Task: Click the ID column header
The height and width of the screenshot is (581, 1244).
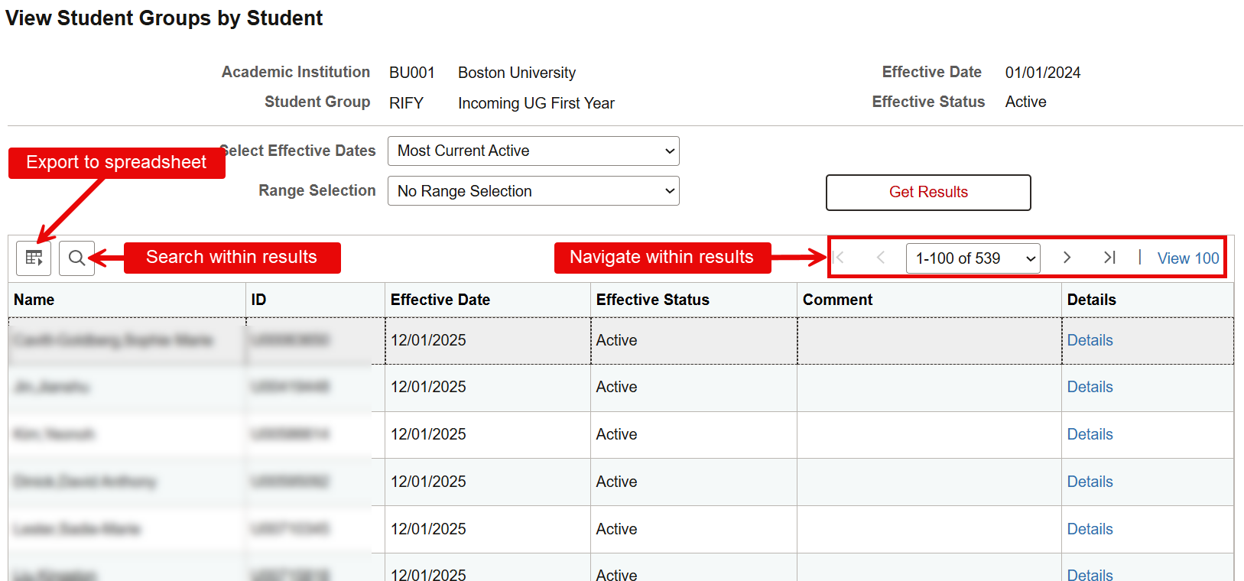Action: pyautogui.click(x=258, y=300)
